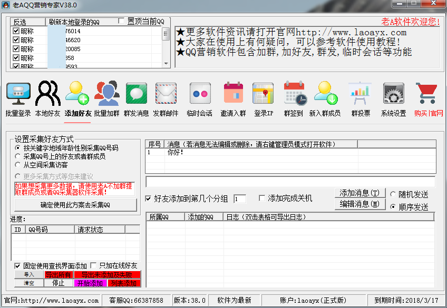The height and width of the screenshot is (308, 447).
Task: Select the message row 你好!
Action: [290, 152]
